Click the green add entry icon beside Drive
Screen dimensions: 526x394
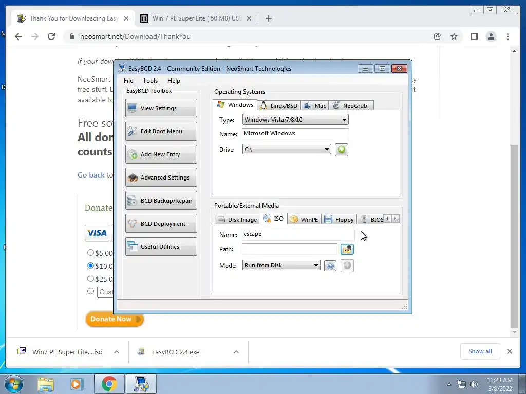point(342,149)
